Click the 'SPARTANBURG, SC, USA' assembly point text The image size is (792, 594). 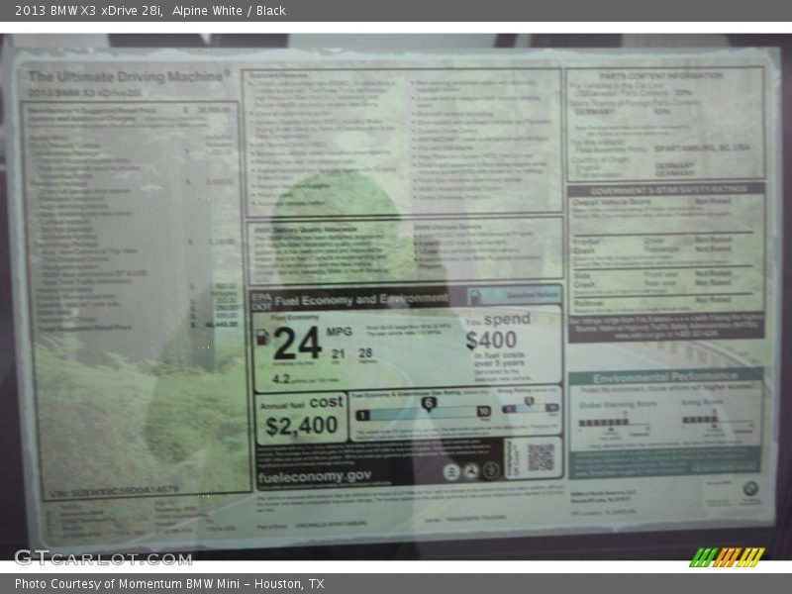702,148
